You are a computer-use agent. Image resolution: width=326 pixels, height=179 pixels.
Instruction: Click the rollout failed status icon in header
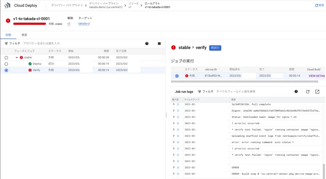pos(8,21)
